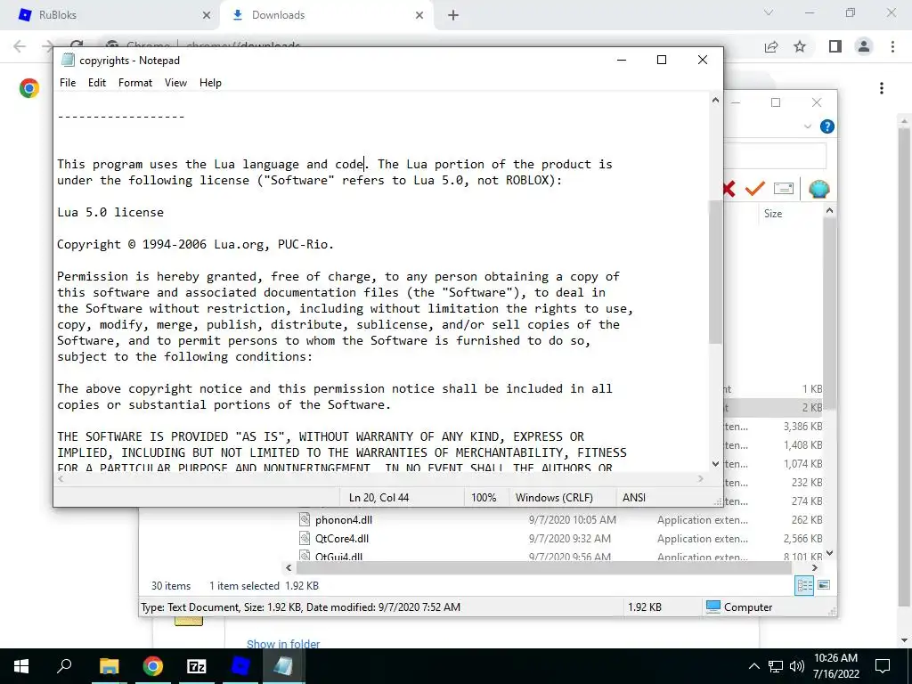This screenshot has height=684, width=912.
Task: Click the Notepad icon on the taskbar
Action: (x=284, y=666)
